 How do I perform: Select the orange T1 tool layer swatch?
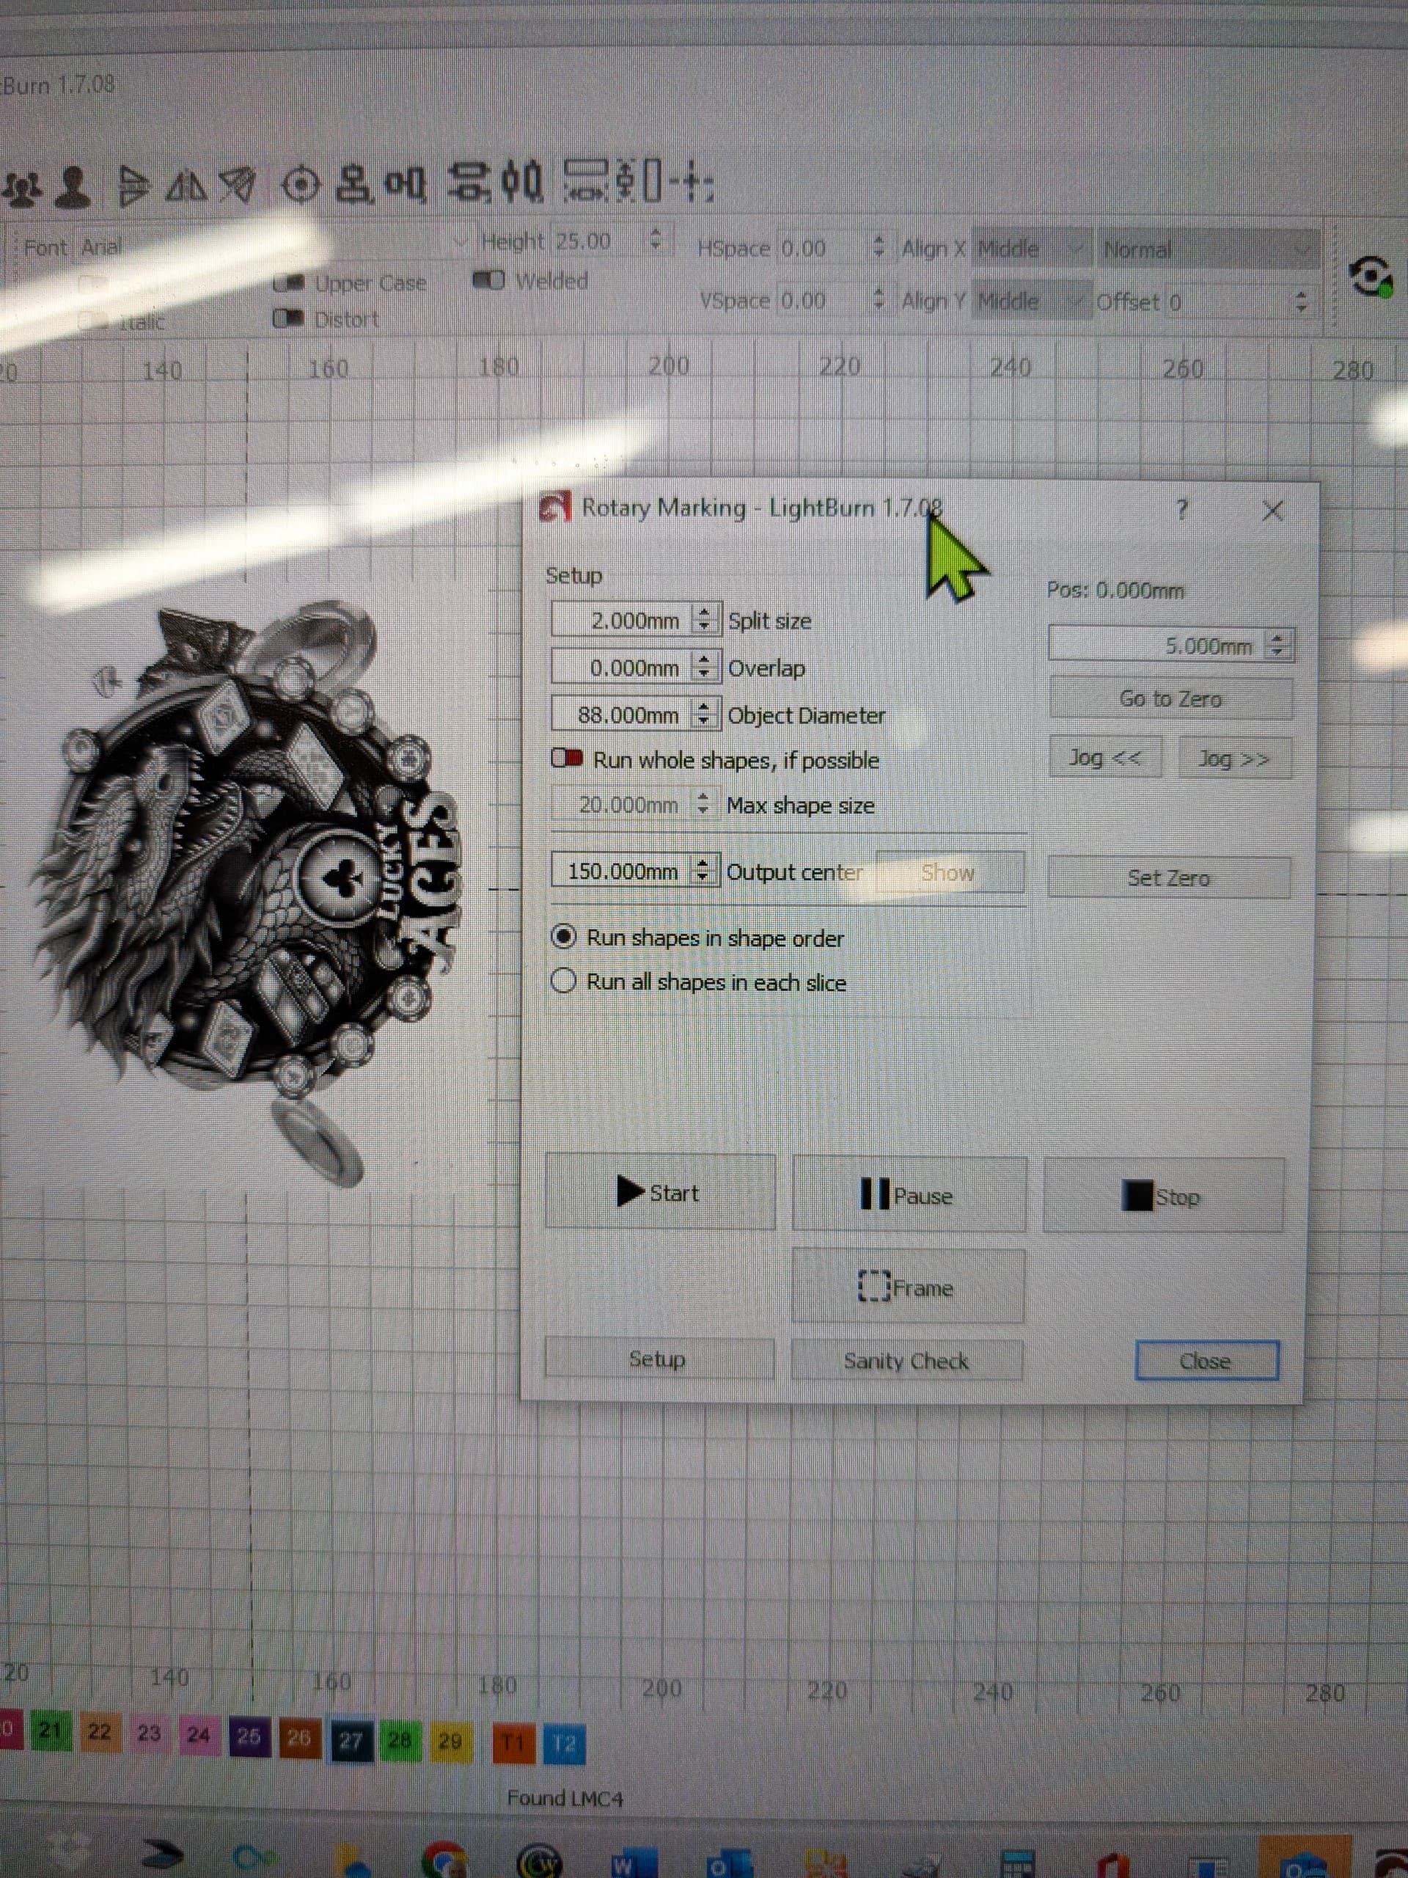click(513, 1744)
